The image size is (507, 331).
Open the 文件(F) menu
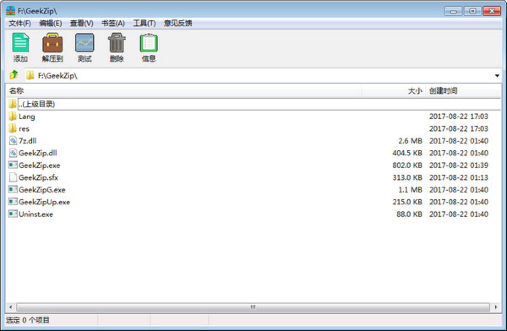pyautogui.click(x=20, y=23)
